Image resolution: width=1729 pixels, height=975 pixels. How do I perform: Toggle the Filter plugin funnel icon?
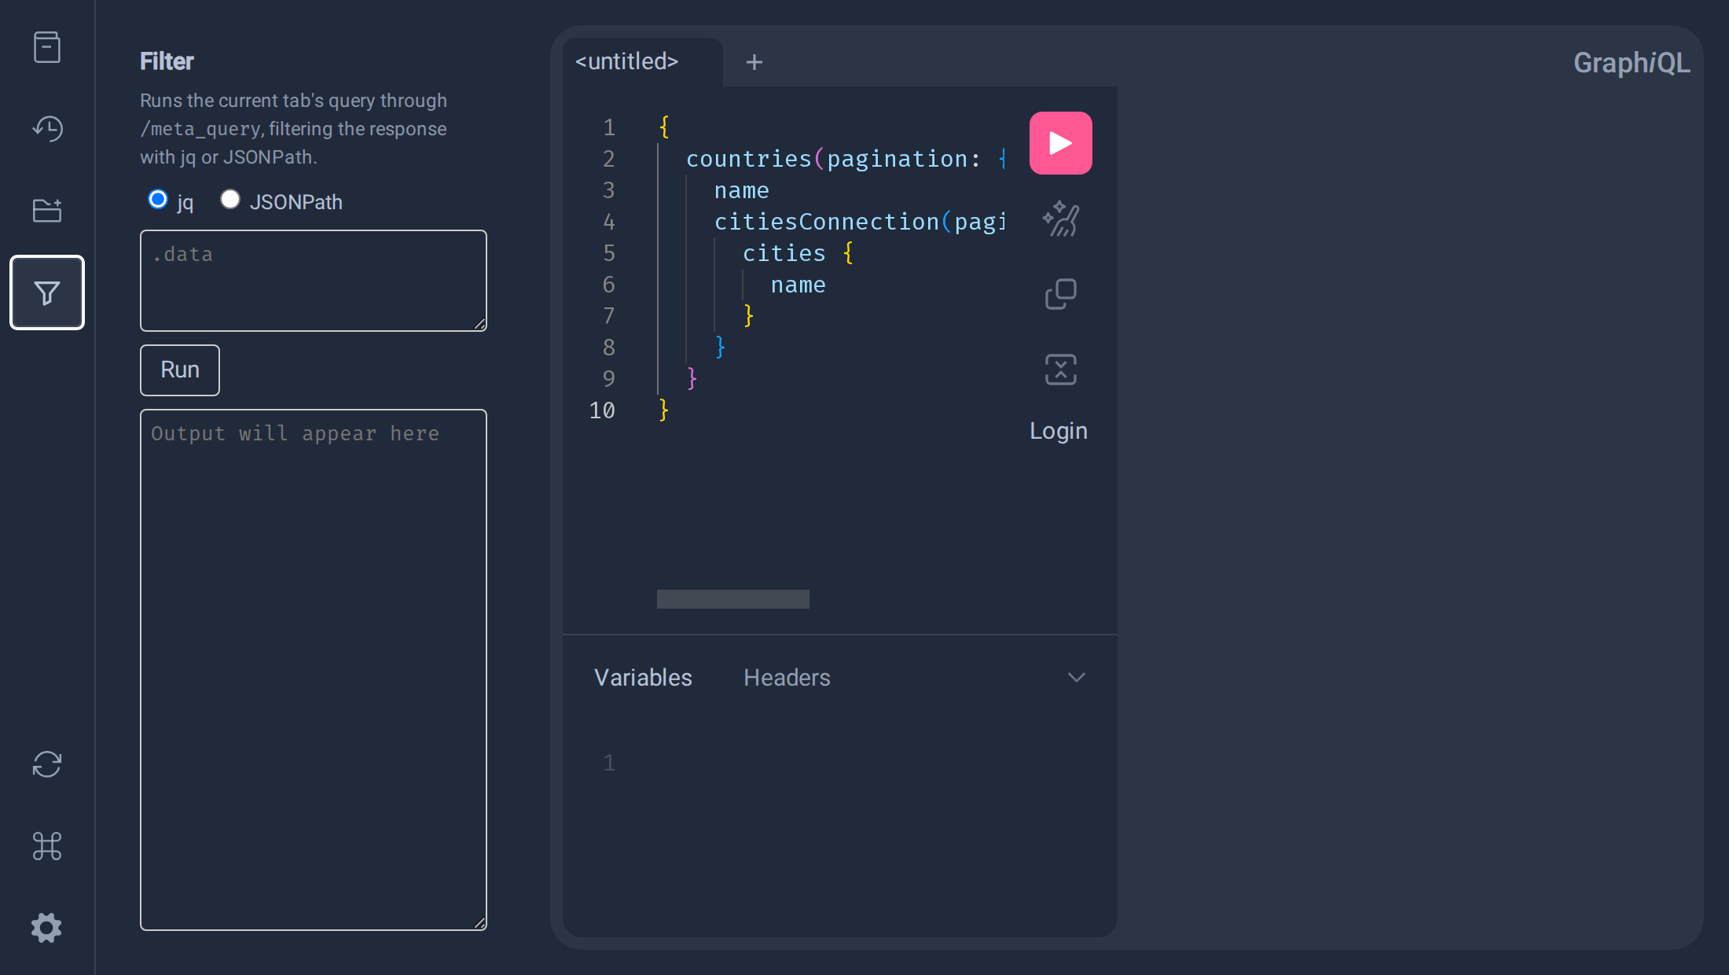pyautogui.click(x=47, y=292)
